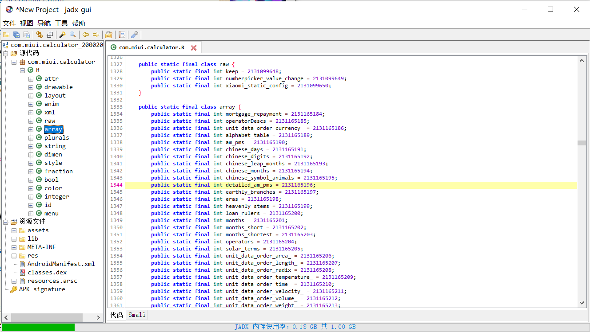Toggle deobfuscation with the padlock icon
590x332 pixels.
click(109, 35)
